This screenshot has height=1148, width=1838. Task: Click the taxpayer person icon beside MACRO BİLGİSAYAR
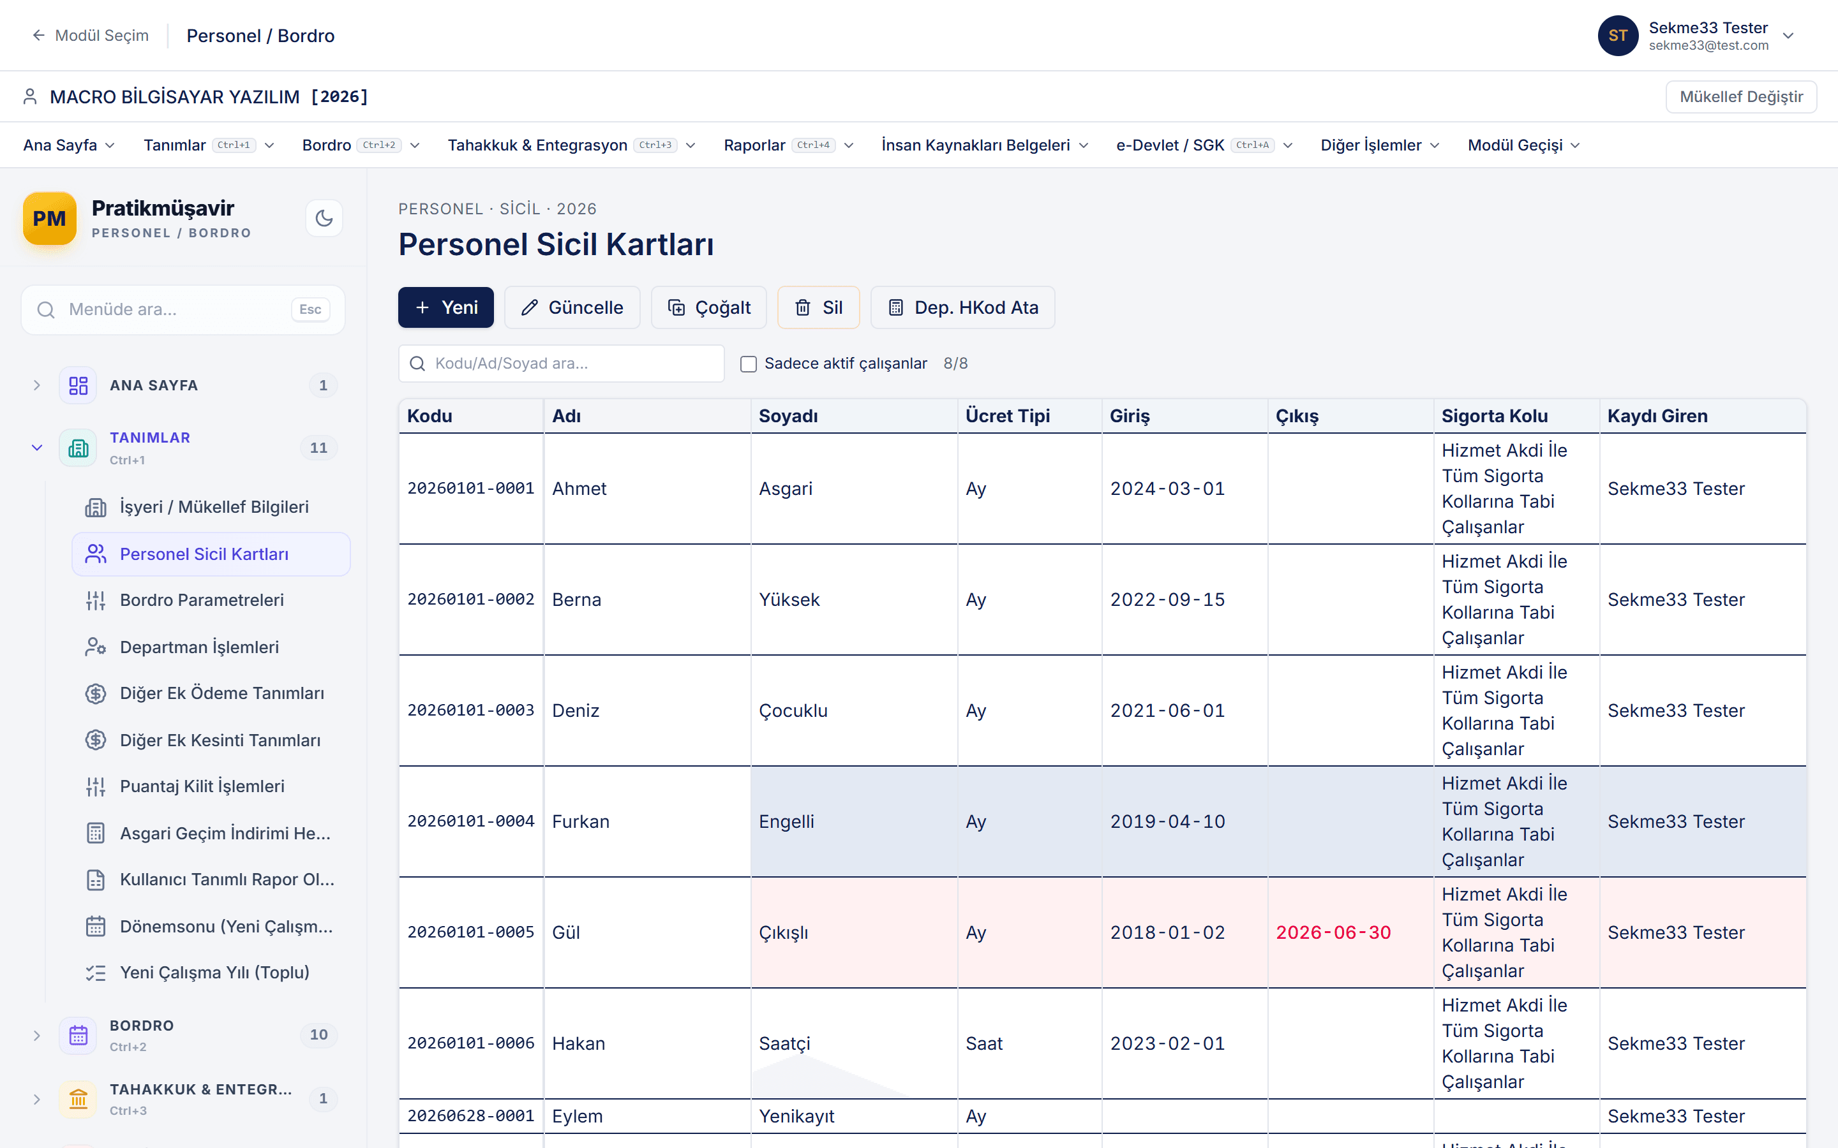click(x=29, y=96)
